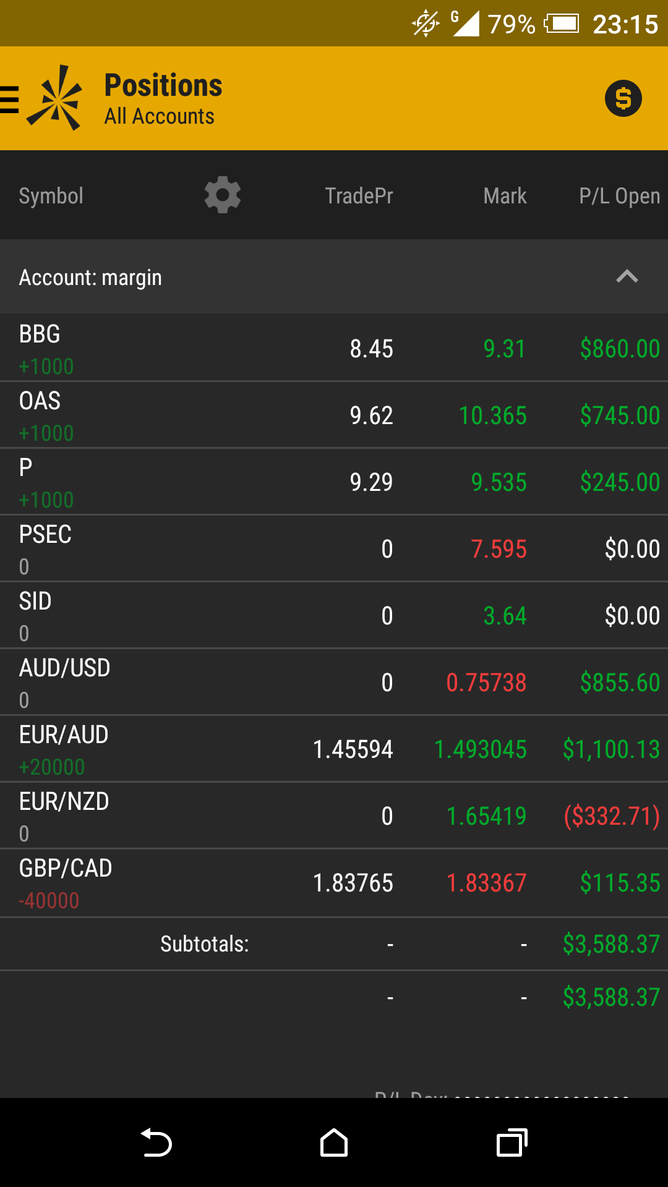Open the dollar sign account icon
668x1187 pixels.
tap(623, 98)
